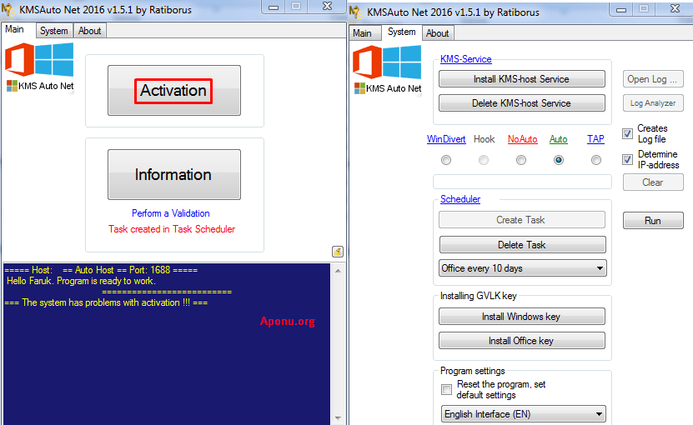Toggle Creates Log file checkbox

[x=627, y=133]
